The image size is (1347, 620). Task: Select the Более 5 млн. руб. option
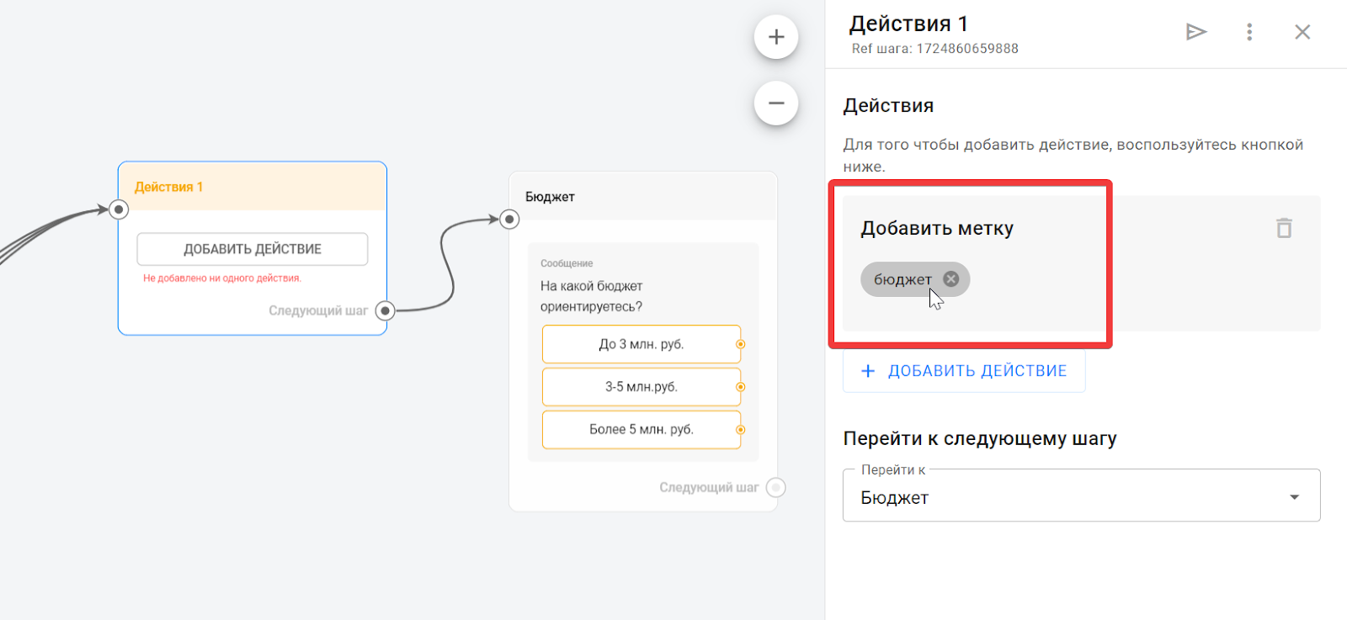[641, 429]
